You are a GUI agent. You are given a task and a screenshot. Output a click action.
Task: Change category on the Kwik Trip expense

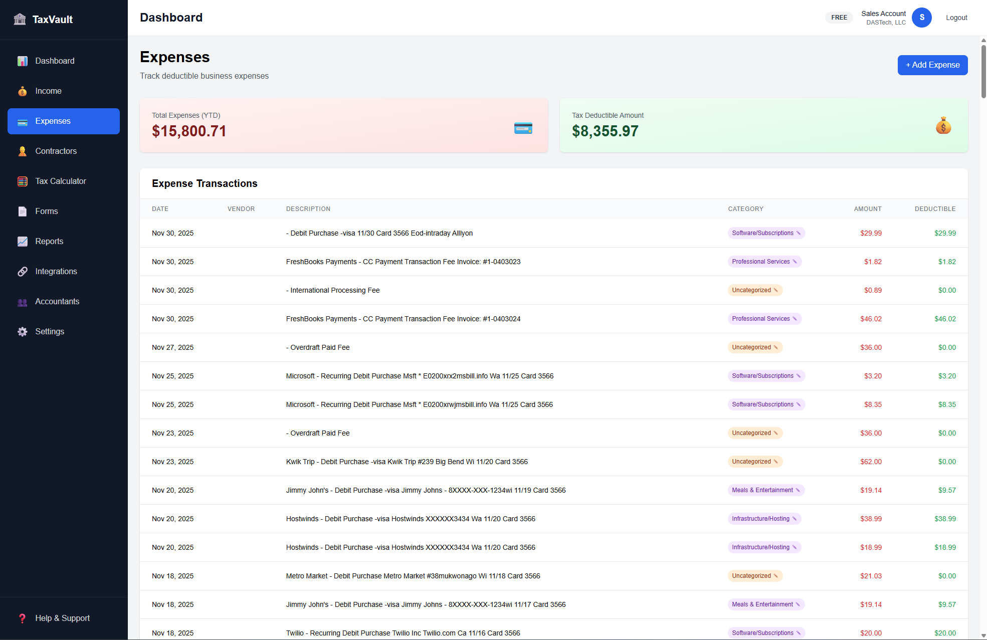click(775, 462)
